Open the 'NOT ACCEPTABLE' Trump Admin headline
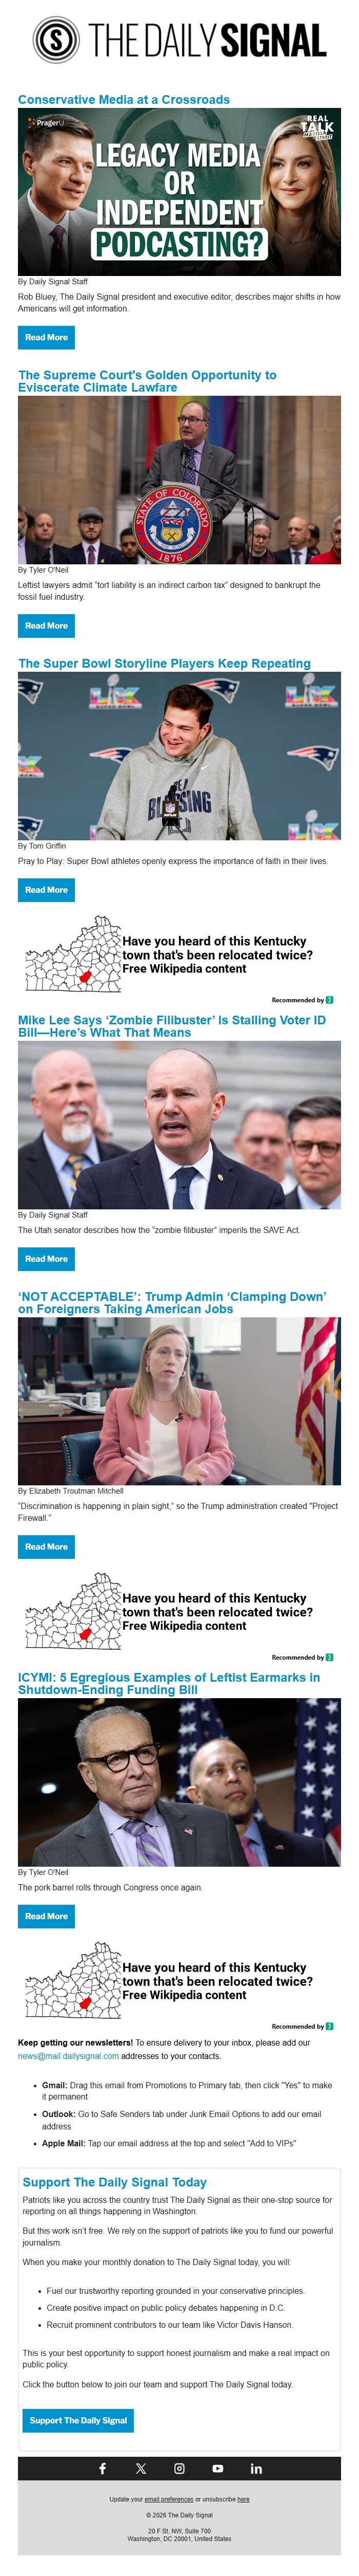The width and height of the screenshot is (359, 2576). (x=171, y=1302)
